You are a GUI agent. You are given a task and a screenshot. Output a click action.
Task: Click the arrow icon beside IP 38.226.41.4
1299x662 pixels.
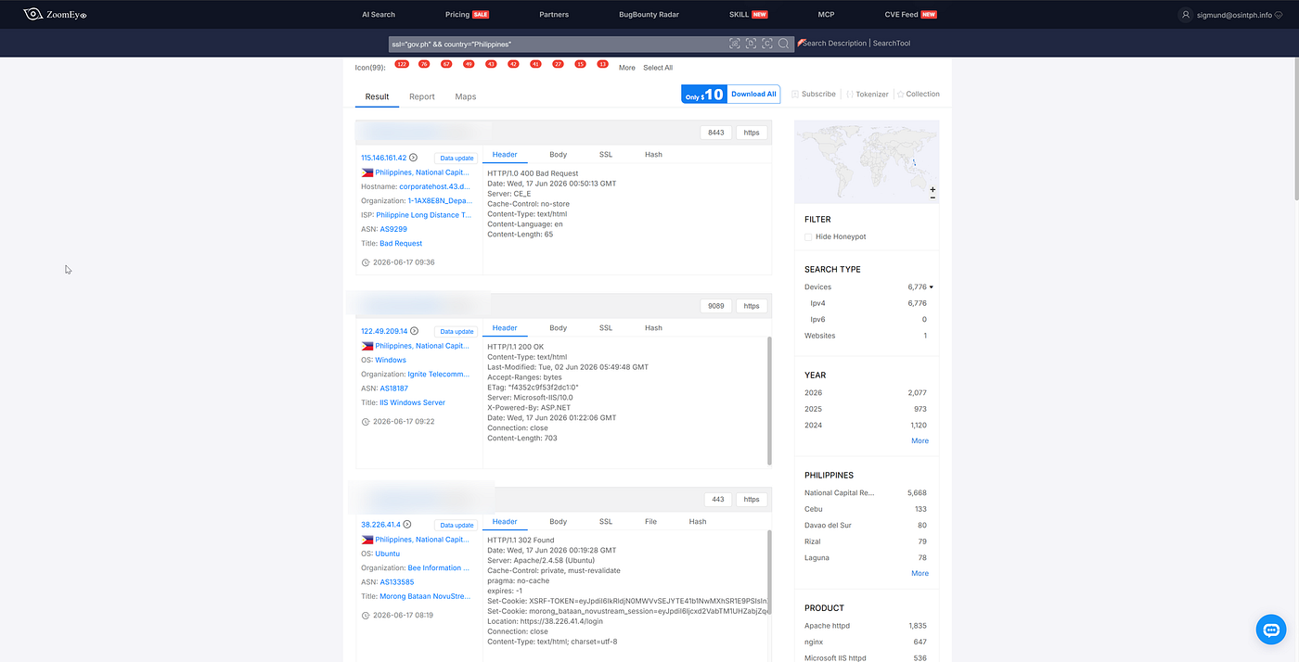(x=406, y=525)
